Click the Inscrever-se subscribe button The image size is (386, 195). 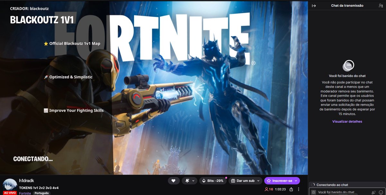pos(282,181)
